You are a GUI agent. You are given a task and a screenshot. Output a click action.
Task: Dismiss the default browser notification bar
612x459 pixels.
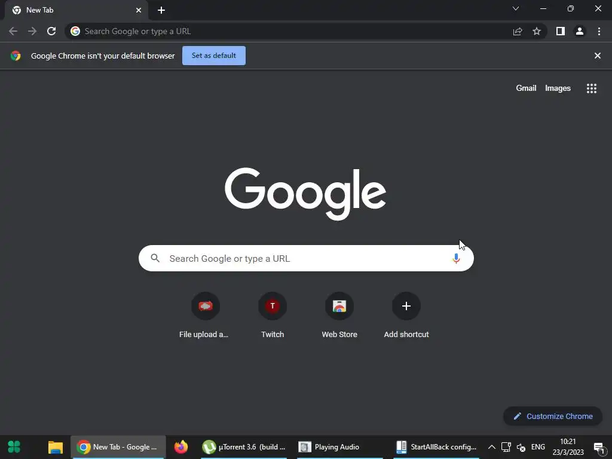point(598,56)
